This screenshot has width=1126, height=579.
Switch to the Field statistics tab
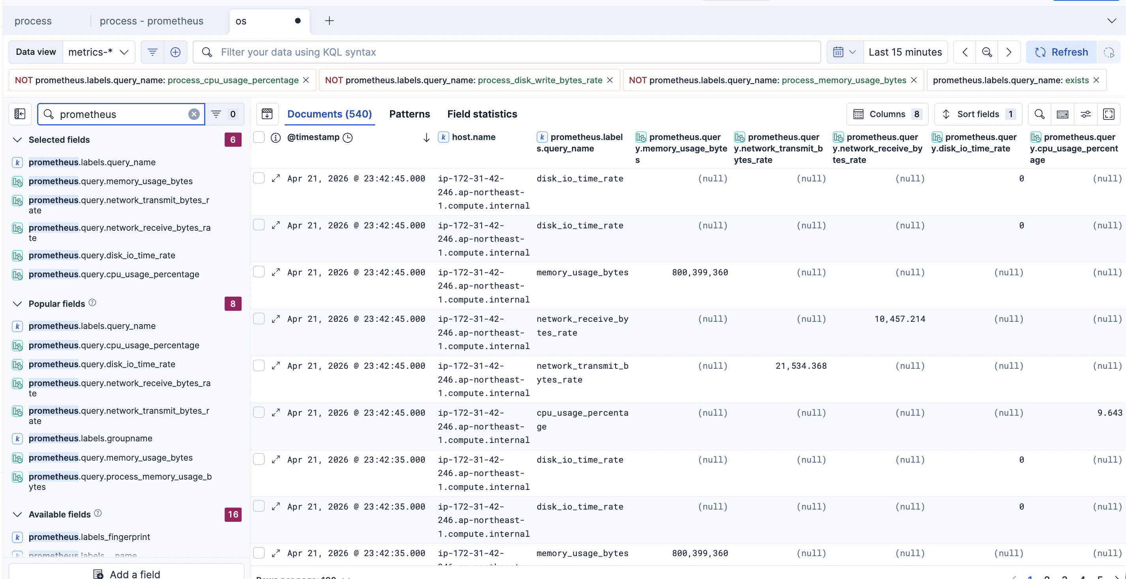(482, 114)
